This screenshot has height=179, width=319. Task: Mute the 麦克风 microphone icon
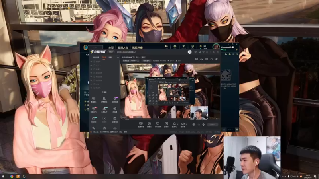pos(174,124)
